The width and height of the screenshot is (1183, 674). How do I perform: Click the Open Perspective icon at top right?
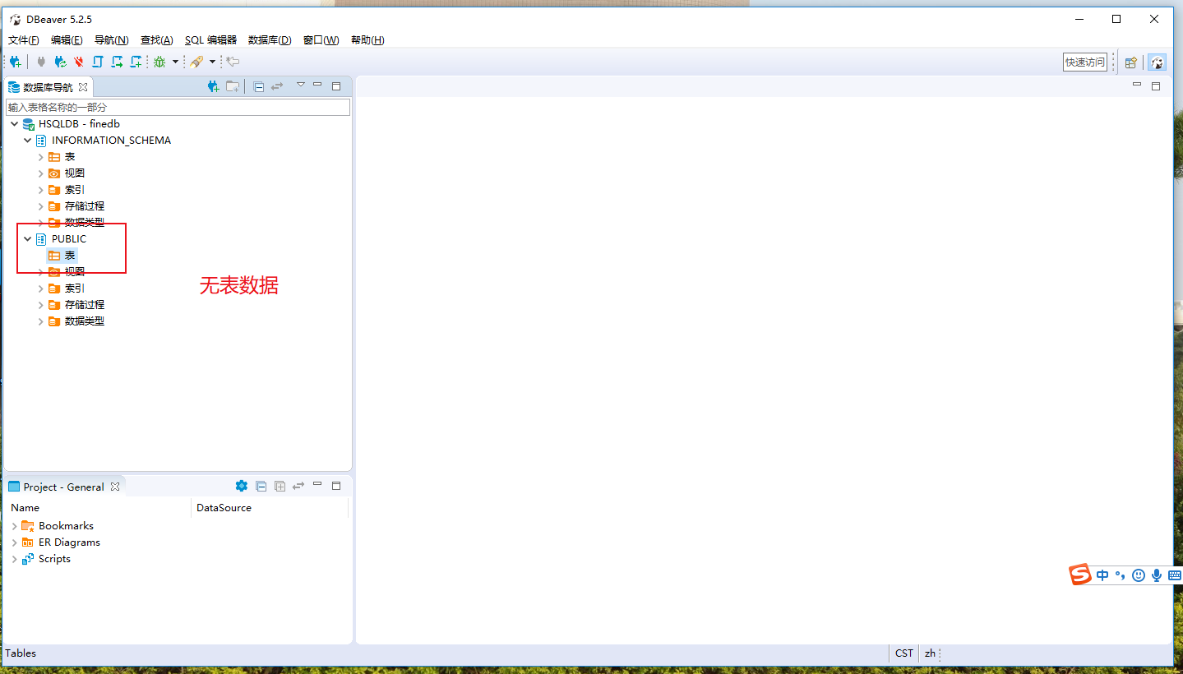coord(1131,62)
